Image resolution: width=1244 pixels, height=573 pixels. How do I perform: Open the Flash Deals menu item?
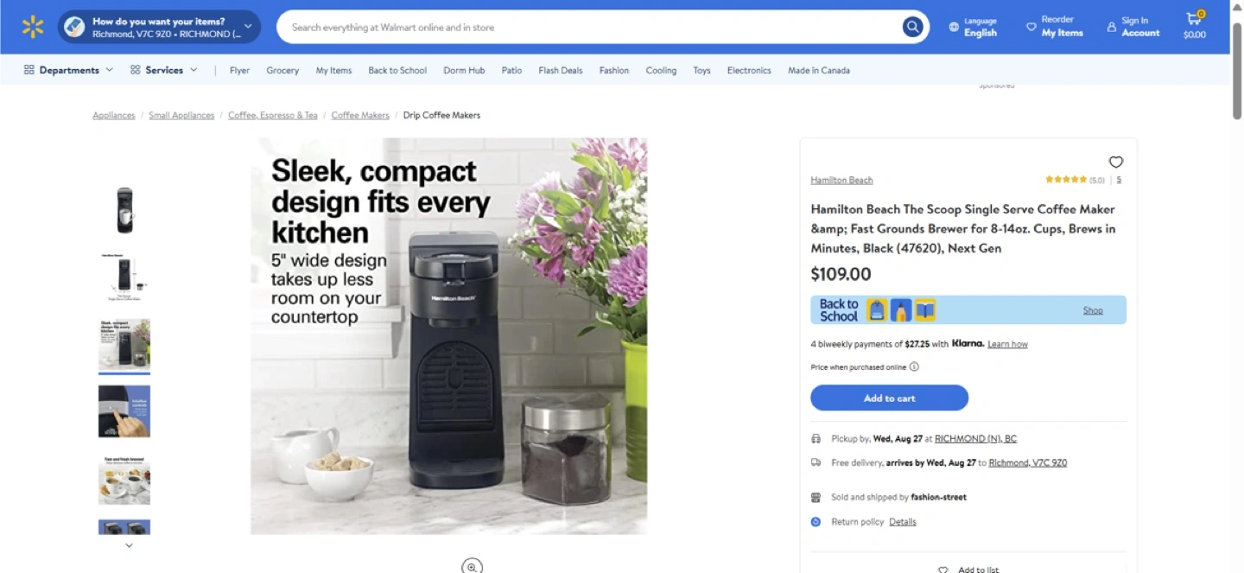coord(560,70)
